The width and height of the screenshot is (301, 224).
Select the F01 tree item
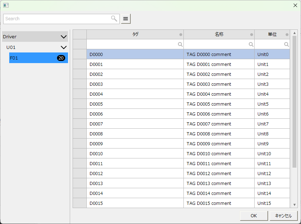coord(32,58)
